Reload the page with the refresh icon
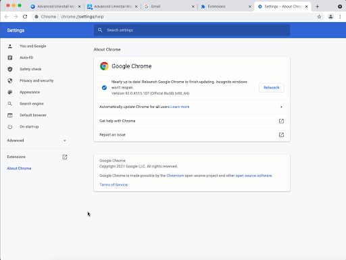The image size is (346, 260). click(x=25, y=17)
